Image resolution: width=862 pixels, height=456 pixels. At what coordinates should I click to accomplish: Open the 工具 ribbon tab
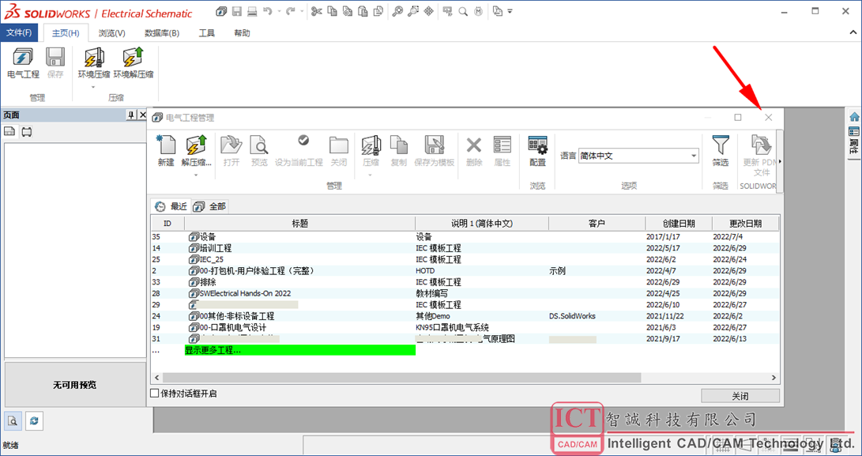click(x=207, y=33)
